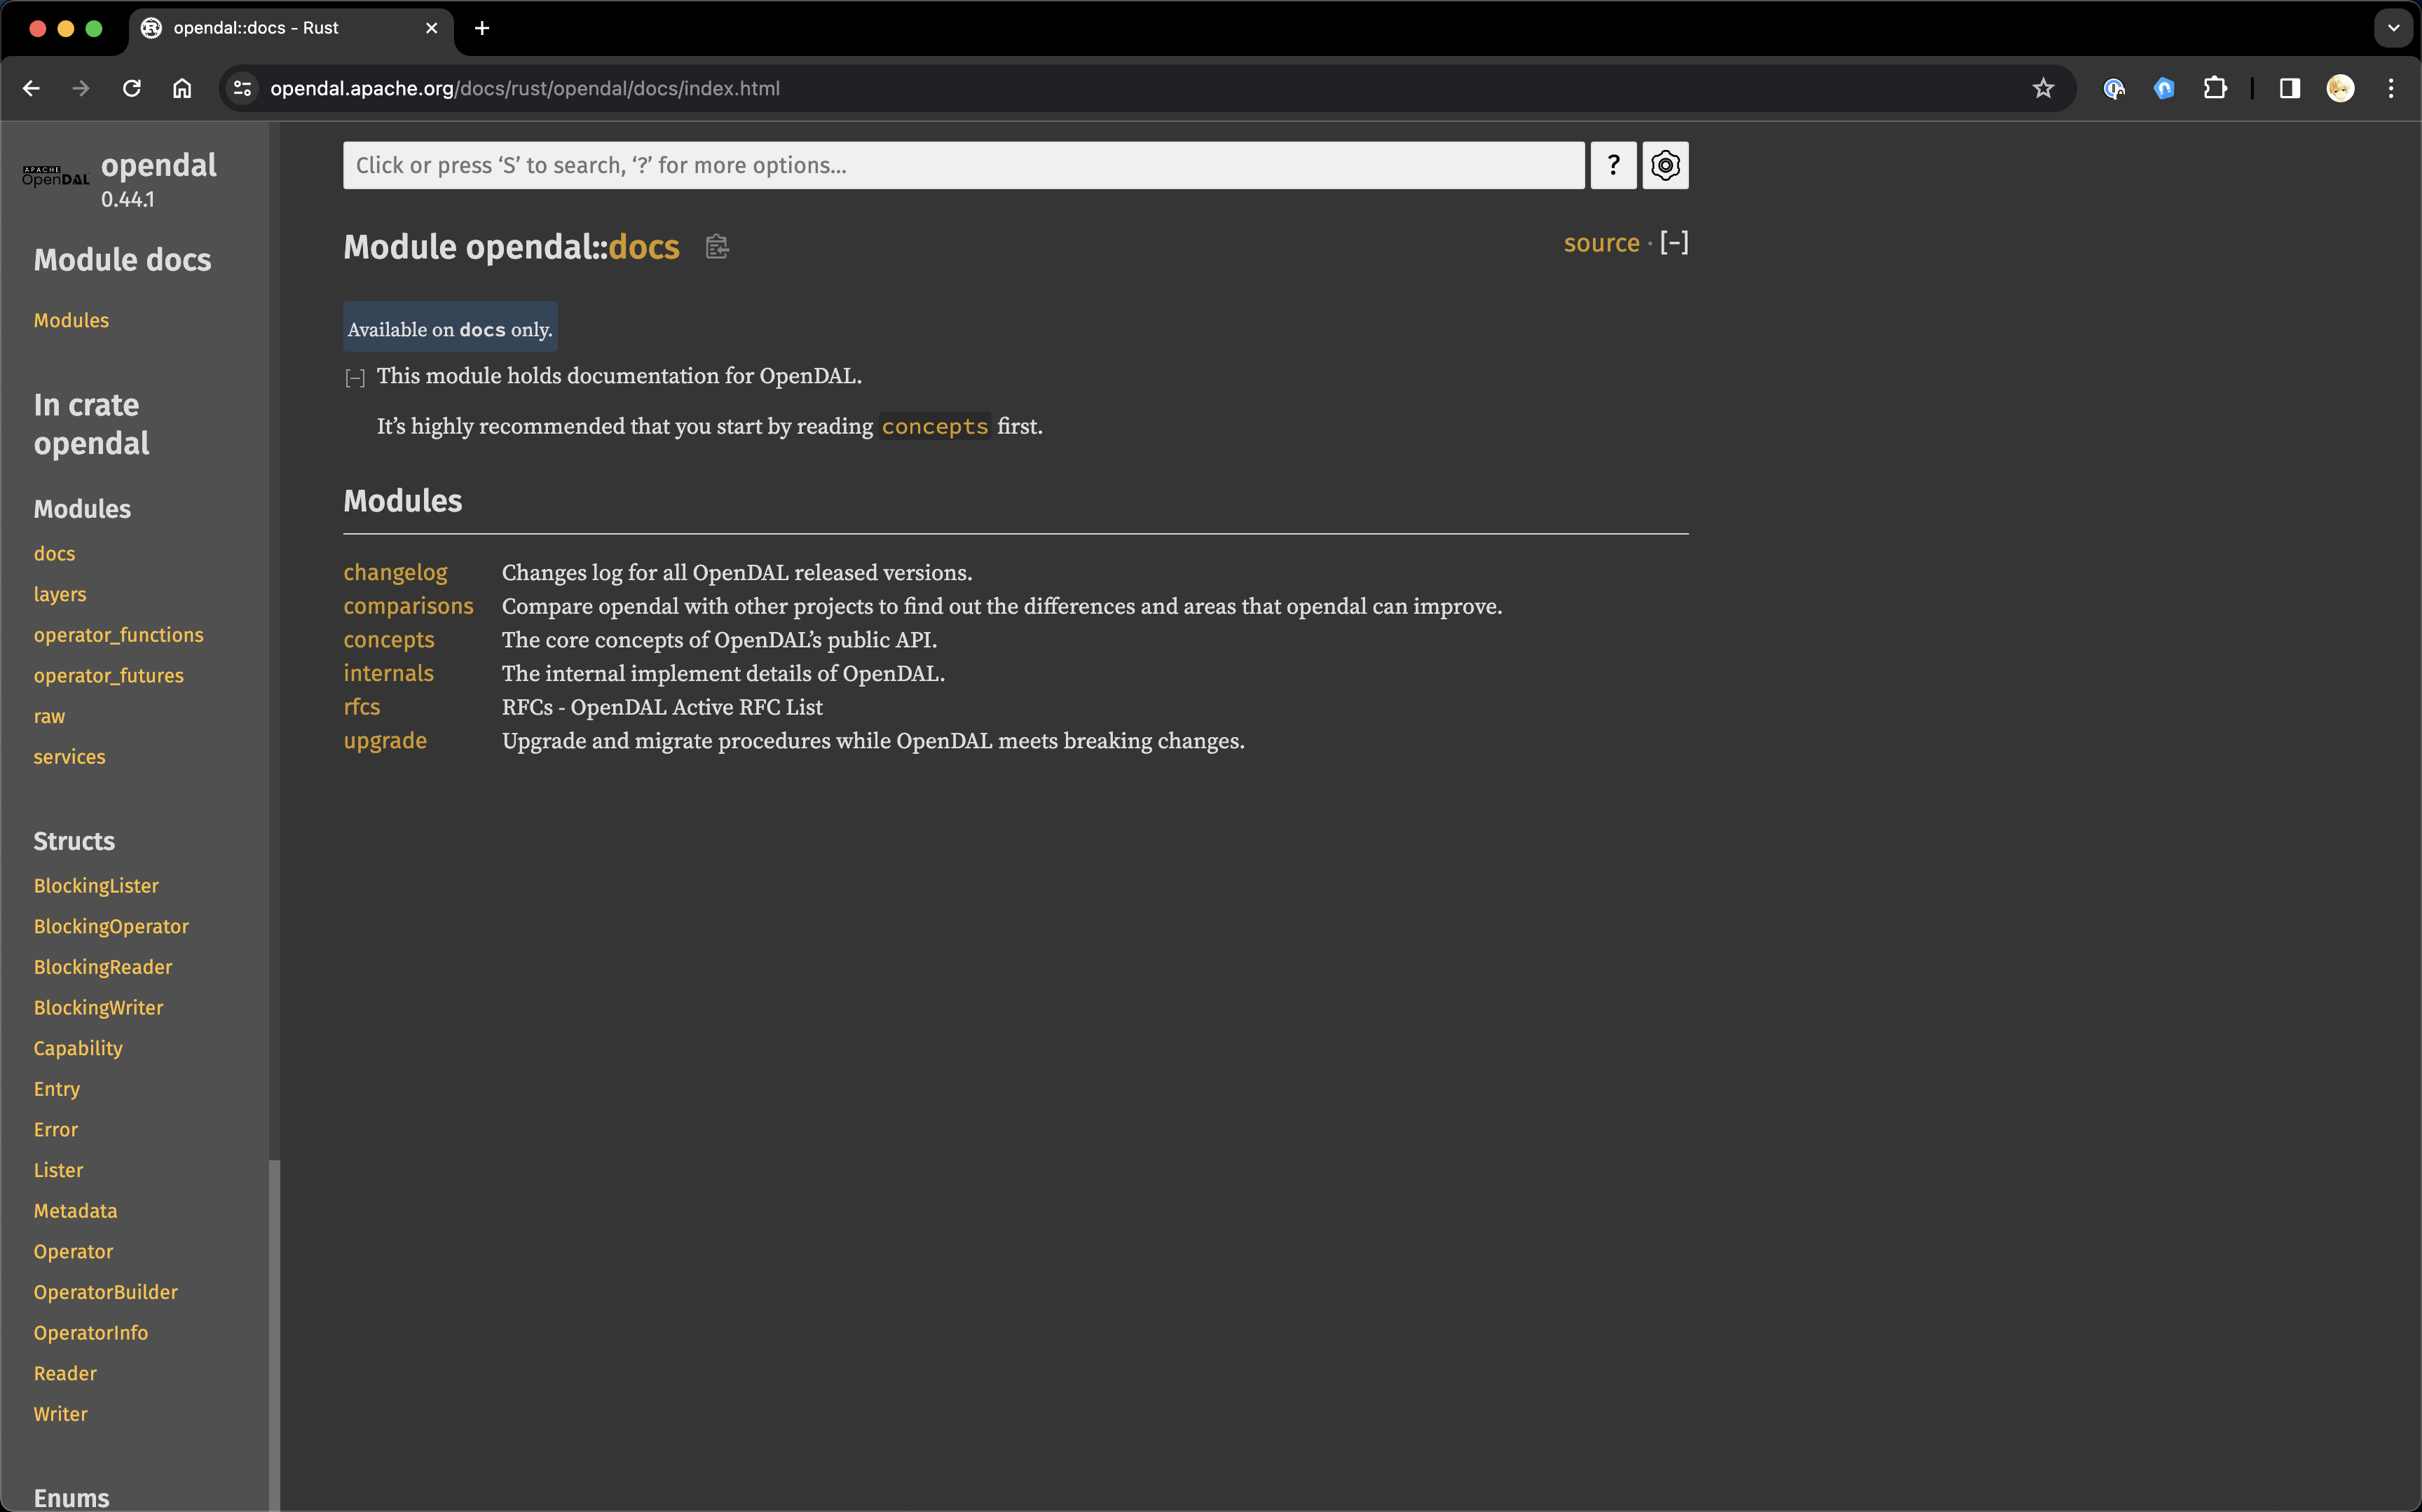Click the sidebar 'Modules' subheading under crate
Screen dimensions: 2422x1512
pos(82,509)
